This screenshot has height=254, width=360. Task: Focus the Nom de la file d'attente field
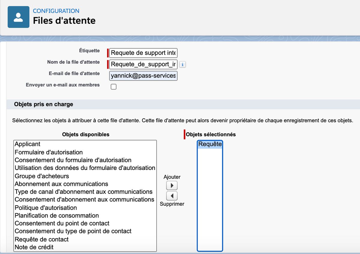pyautogui.click(x=143, y=64)
